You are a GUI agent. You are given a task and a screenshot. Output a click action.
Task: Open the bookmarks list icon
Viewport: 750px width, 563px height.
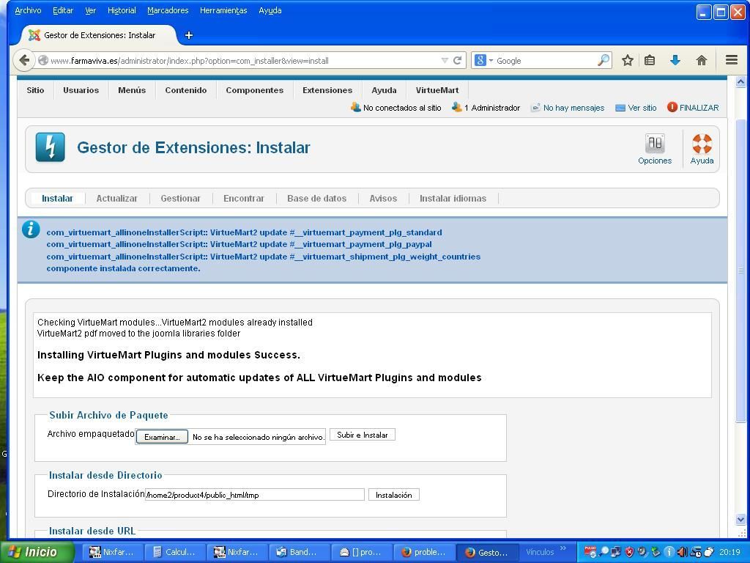tap(650, 60)
